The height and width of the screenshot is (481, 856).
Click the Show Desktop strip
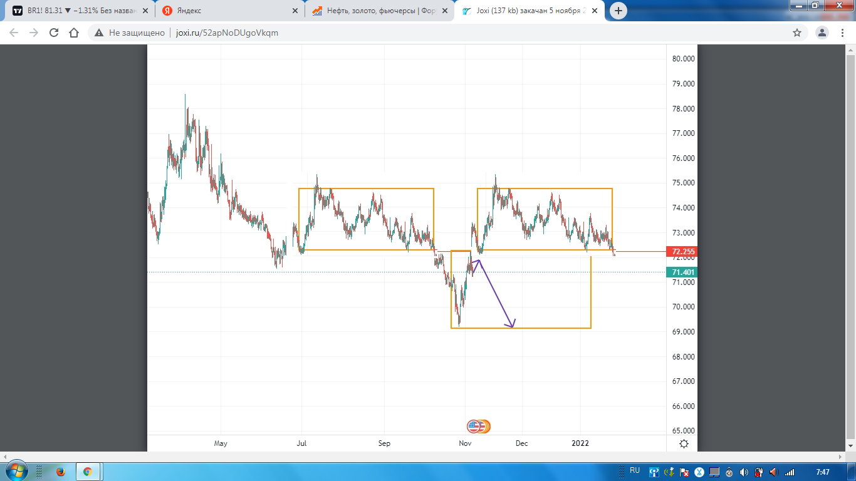click(852, 472)
